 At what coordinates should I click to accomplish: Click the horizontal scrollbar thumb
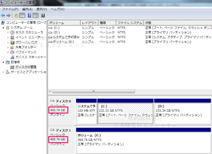(x=94, y=91)
